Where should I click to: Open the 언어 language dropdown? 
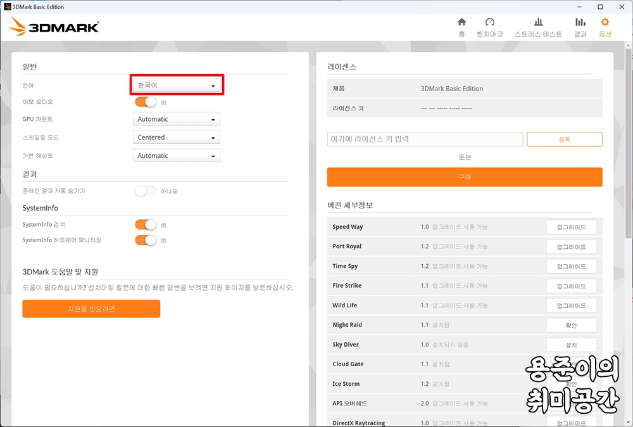[x=177, y=86]
